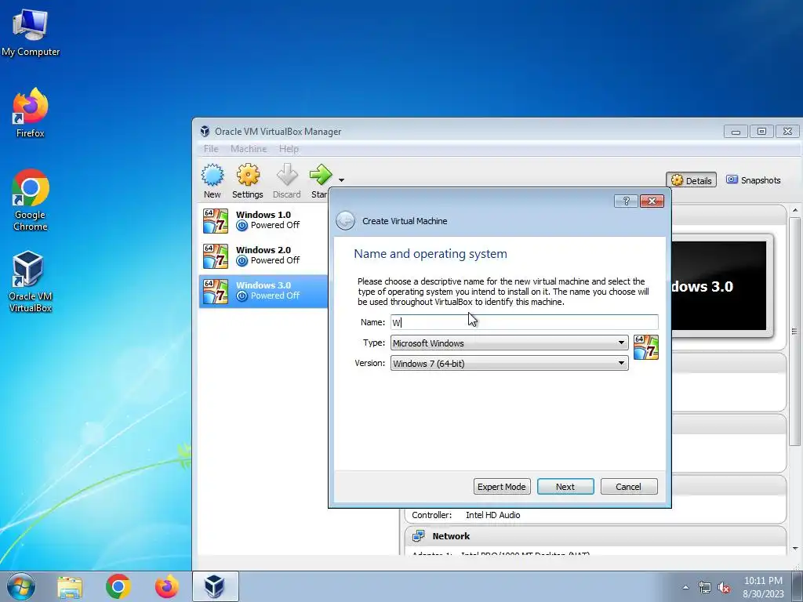Image resolution: width=803 pixels, height=602 pixels.
Task: Click the VirtualBox title bar icon
Action: [205, 132]
